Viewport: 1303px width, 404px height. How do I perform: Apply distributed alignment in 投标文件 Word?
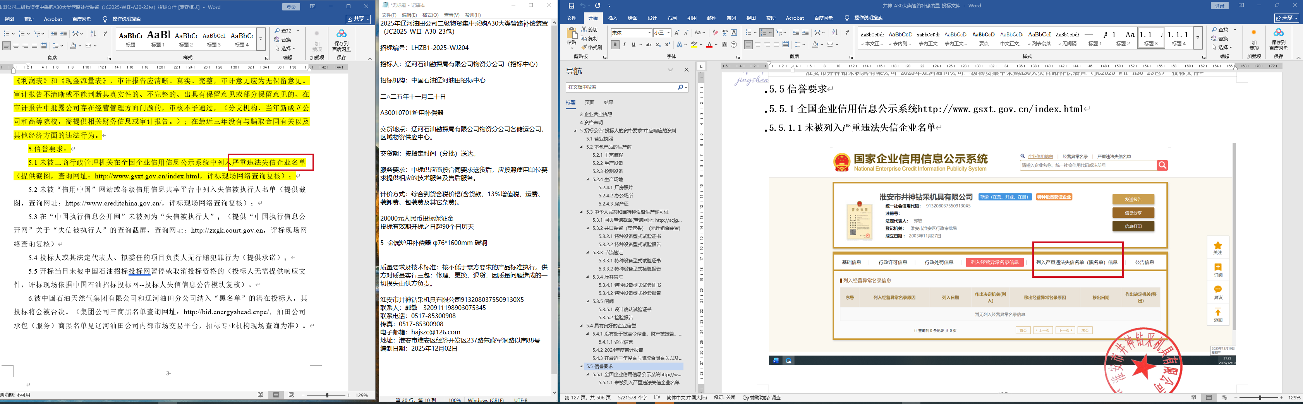pos(786,45)
